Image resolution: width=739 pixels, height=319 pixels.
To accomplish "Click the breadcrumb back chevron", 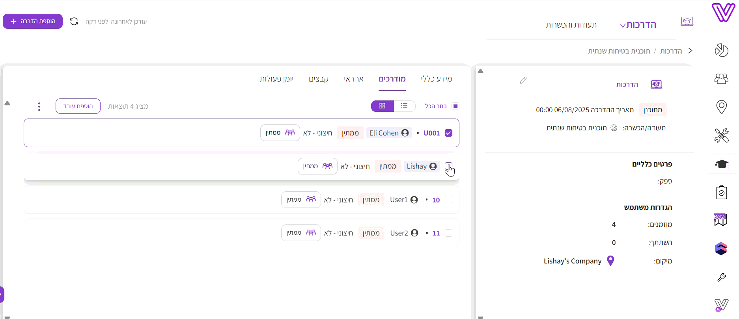I will coord(690,51).
